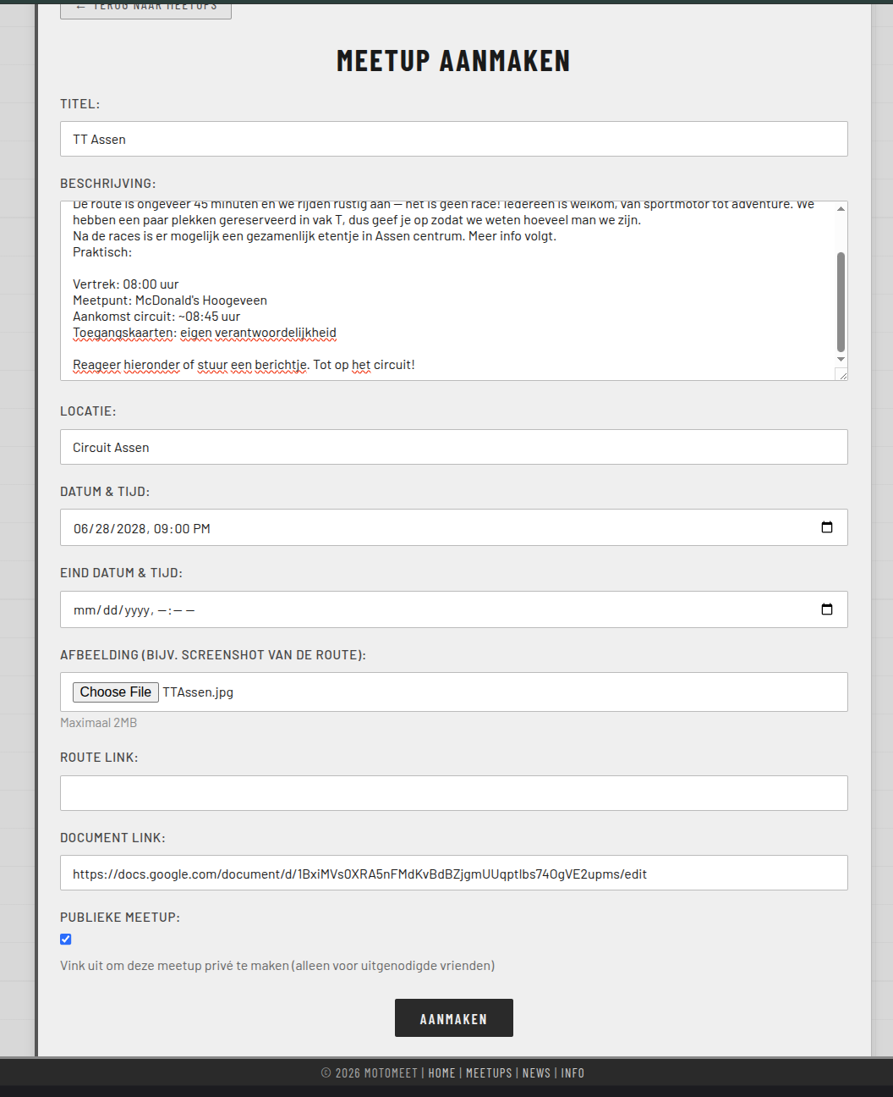The height and width of the screenshot is (1097, 893).
Task: Click the description scrollbar down arrow
Action: (x=841, y=360)
